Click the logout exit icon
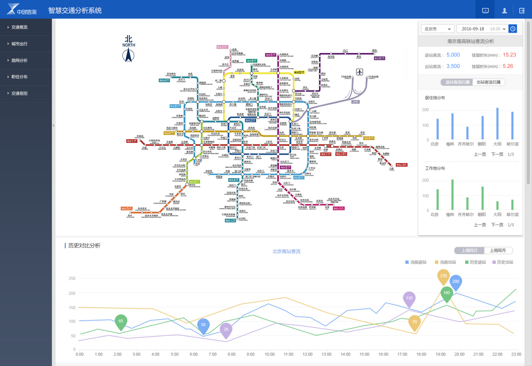This screenshot has height=366, width=532. pos(522,10)
